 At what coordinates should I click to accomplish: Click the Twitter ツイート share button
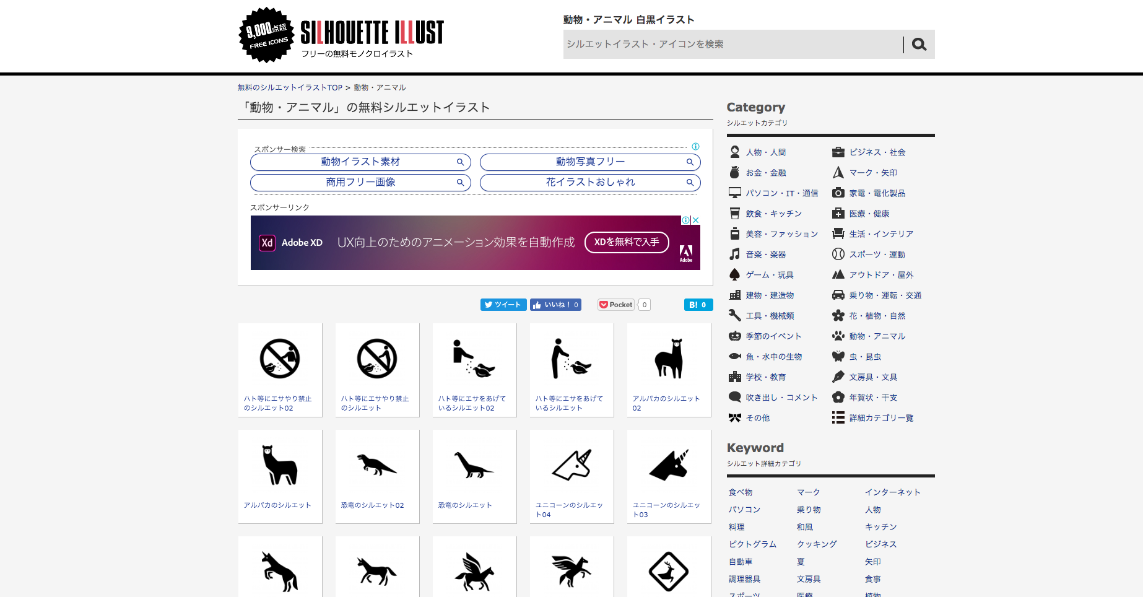click(503, 305)
